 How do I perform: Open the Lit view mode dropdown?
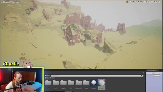coord(13,2)
